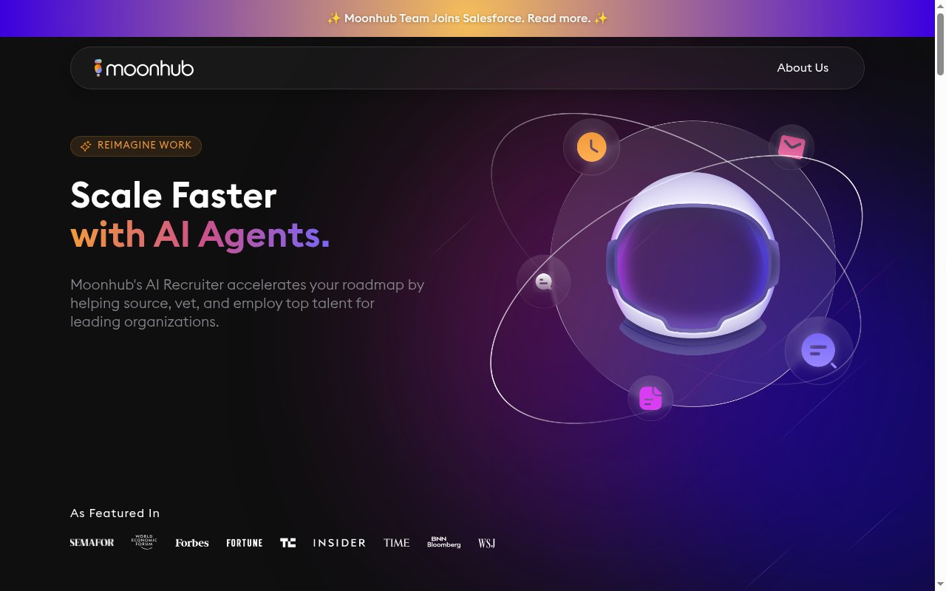Click the Moonhub logo in navbar
This screenshot has height=591, width=946.
pyautogui.click(x=144, y=68)
